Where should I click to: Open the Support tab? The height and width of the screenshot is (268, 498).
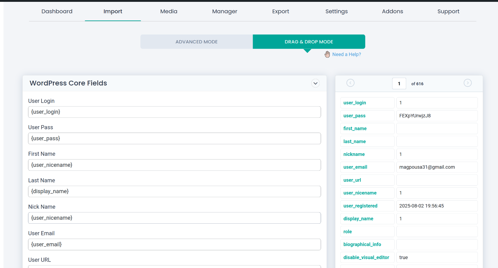point(448,12)
